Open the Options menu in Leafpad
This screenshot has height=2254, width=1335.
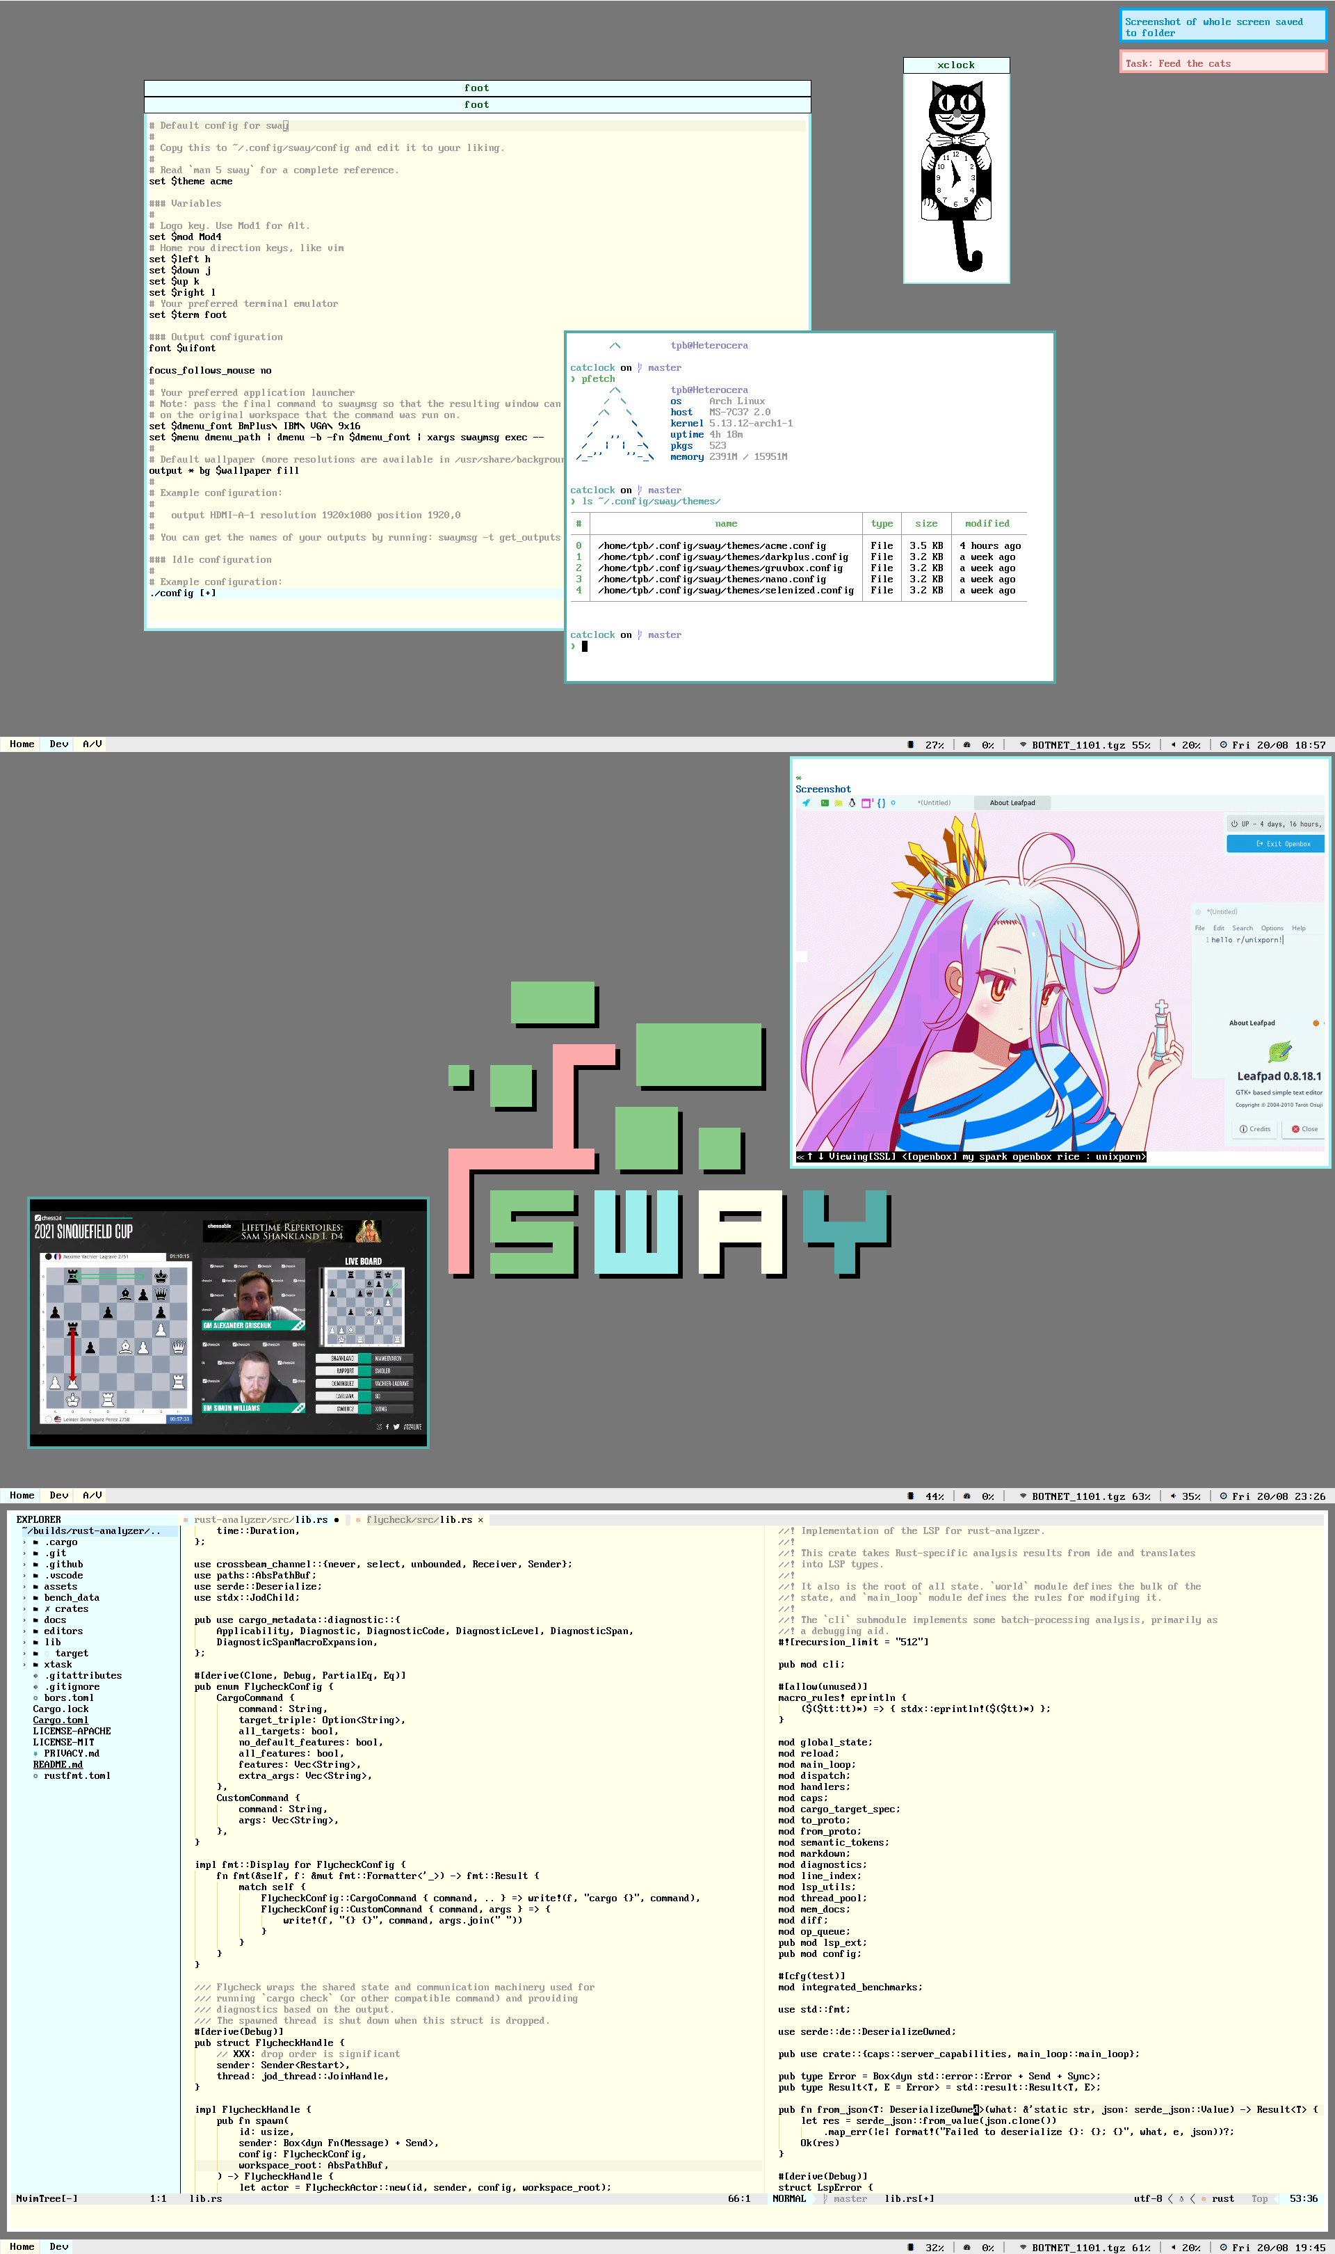point(1272,928)
